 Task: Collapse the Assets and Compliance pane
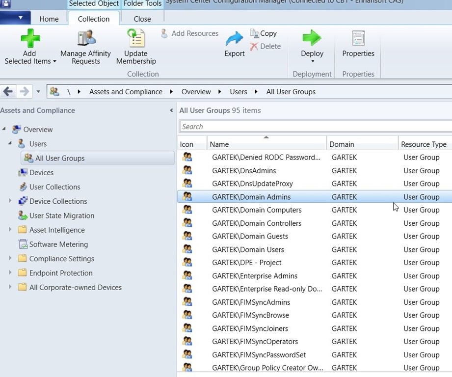click(x=171, y=110)
